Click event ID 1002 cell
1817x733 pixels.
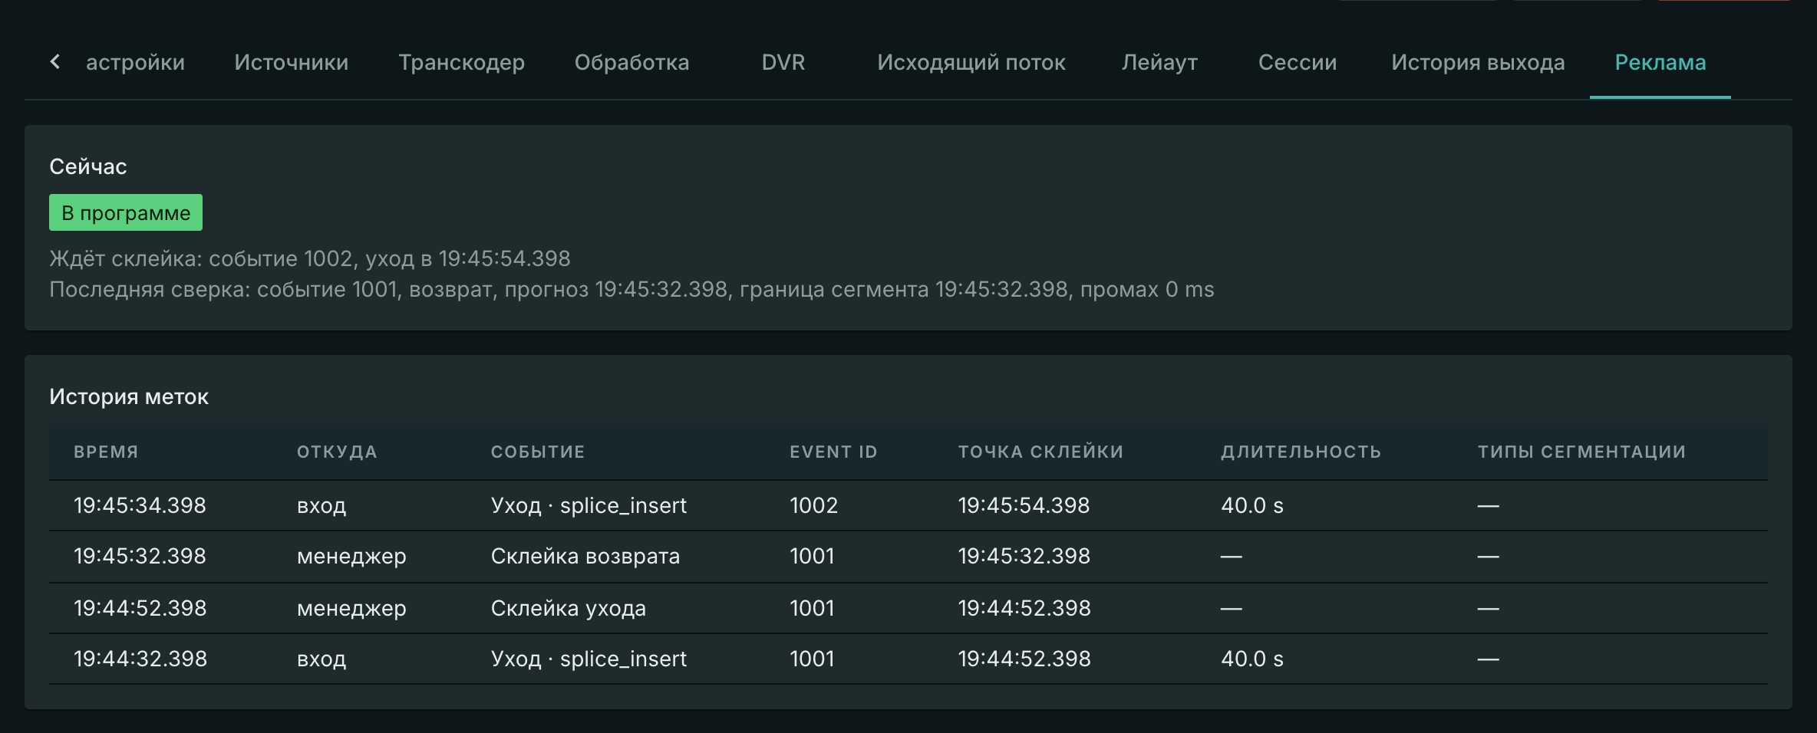pyautogui.click(x=813, y=505)
